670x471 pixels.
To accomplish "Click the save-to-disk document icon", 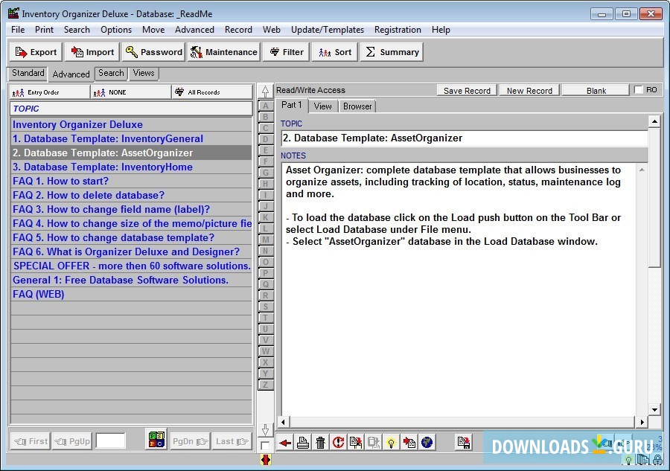I will pos(464,443).
